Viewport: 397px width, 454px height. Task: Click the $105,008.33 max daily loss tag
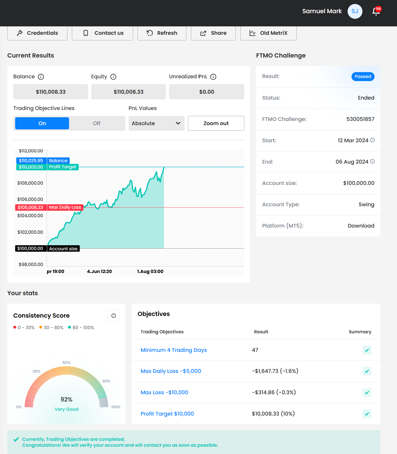click(x=30, y=207)
